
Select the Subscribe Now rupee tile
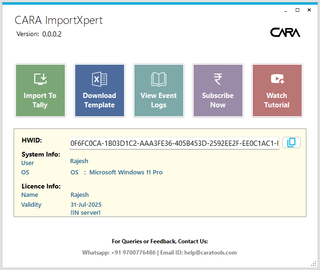218,90
